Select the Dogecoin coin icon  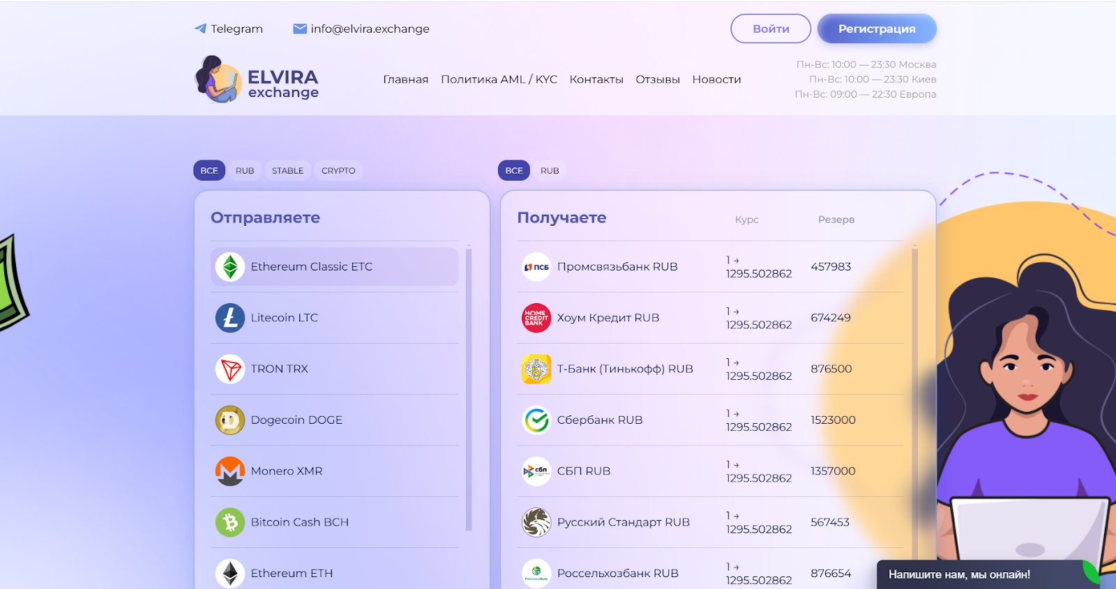click(230, 420)
